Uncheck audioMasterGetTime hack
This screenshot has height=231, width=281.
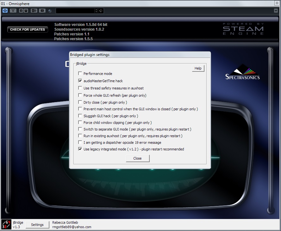80,81
